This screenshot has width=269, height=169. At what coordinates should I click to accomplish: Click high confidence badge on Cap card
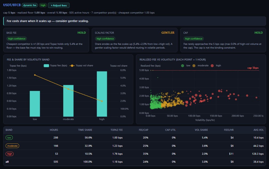(x=194, y=39)
